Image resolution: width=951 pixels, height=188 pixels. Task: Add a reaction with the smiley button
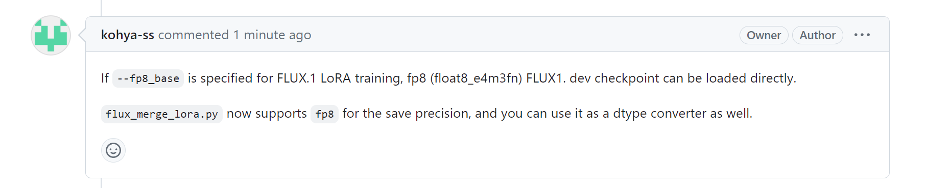click(113, 150)
